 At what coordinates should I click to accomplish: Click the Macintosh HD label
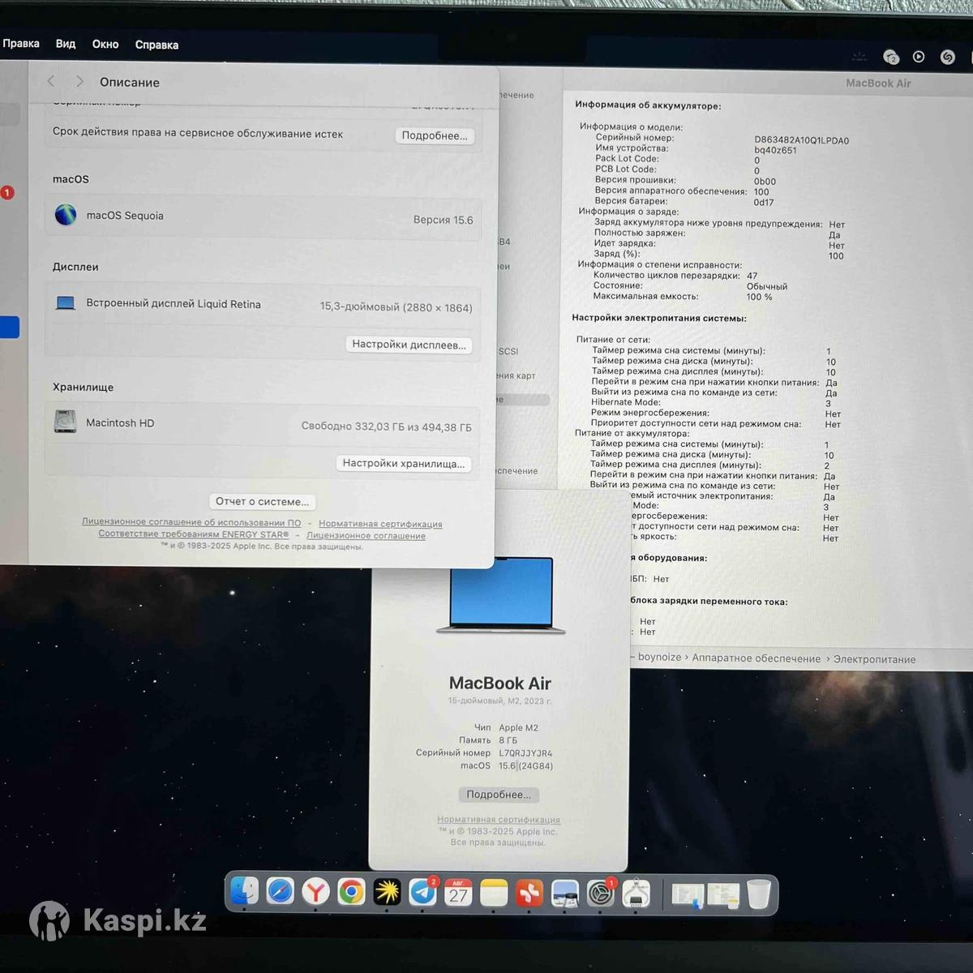coord(120,422)
